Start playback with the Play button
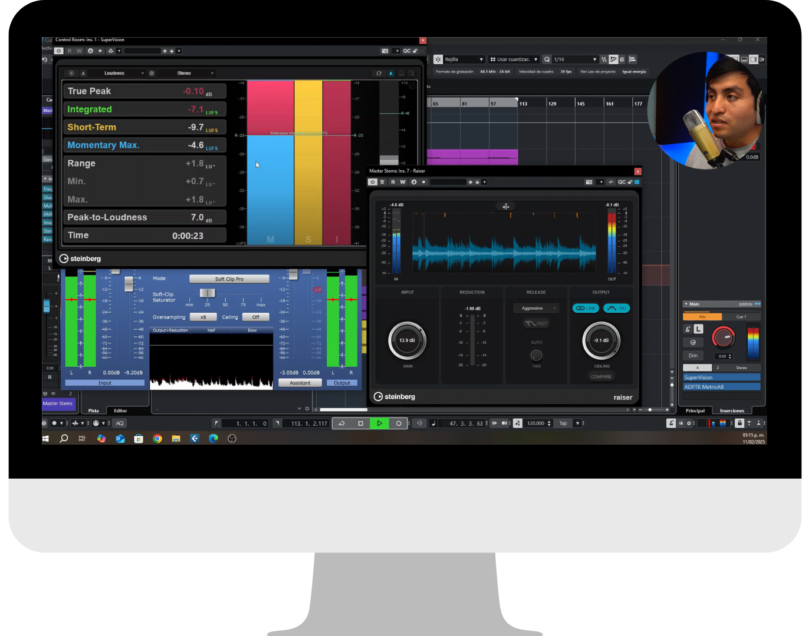 pos(379,423)
